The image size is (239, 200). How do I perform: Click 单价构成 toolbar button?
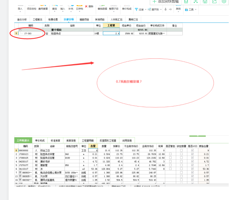pyautogui.click(x=127, y=8)
